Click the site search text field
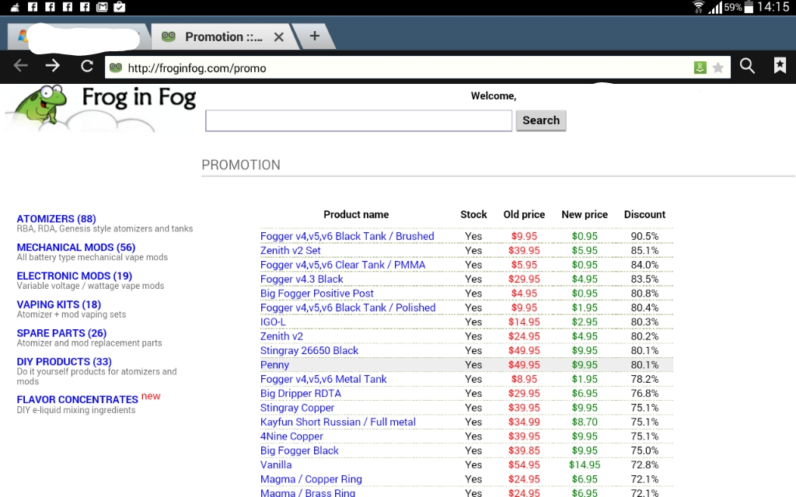796x497 pixels. tap(358, 120)
